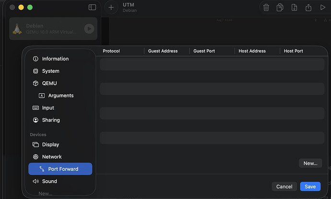This screenshot has height=199, width=331.
Task: Open the System settings section
Action: [60, 71]
